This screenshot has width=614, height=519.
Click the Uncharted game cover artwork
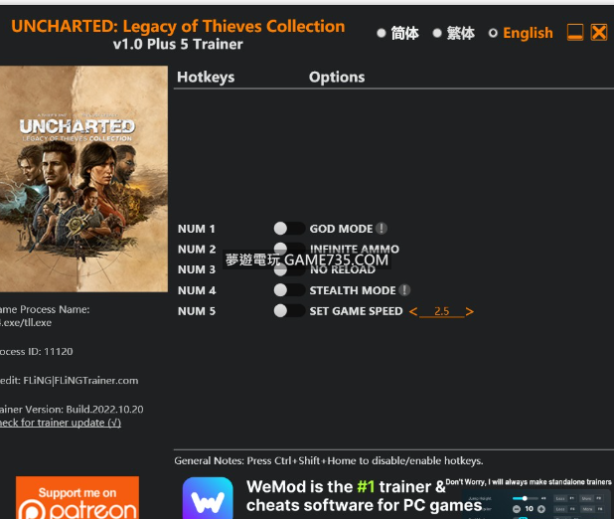83,178
